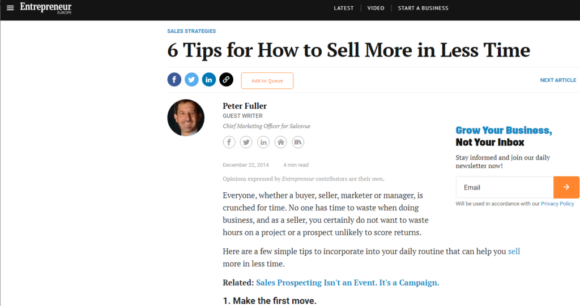Screen dimensions: 580x306
Task: Share article on Facebook
Action: coord(174,80)
